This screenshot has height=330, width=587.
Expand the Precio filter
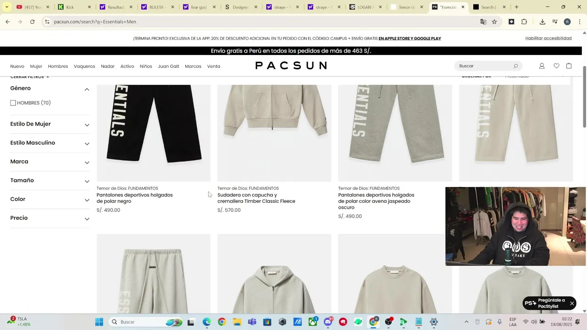point(87,219)
